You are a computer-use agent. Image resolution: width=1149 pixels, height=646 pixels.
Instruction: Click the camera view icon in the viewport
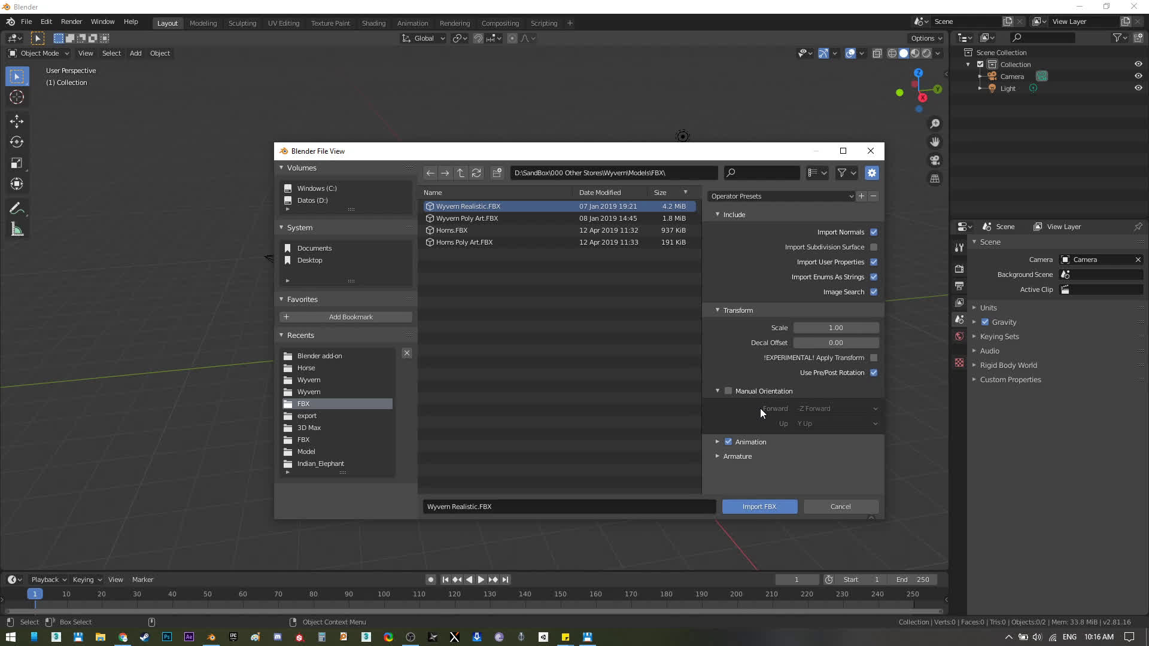(x=935, y=160)
